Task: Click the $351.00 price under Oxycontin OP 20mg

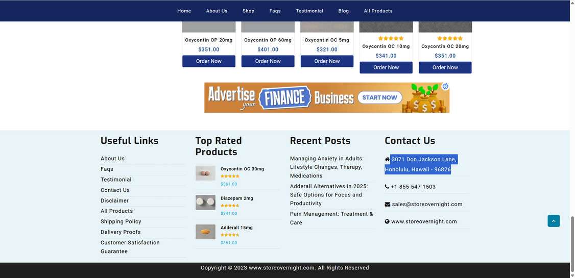Action: (209, 50)
